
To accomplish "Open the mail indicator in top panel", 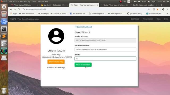I will (135, 2).
